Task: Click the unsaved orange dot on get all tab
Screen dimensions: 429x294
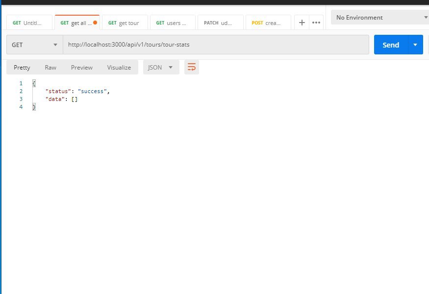Action: (95, 23)
